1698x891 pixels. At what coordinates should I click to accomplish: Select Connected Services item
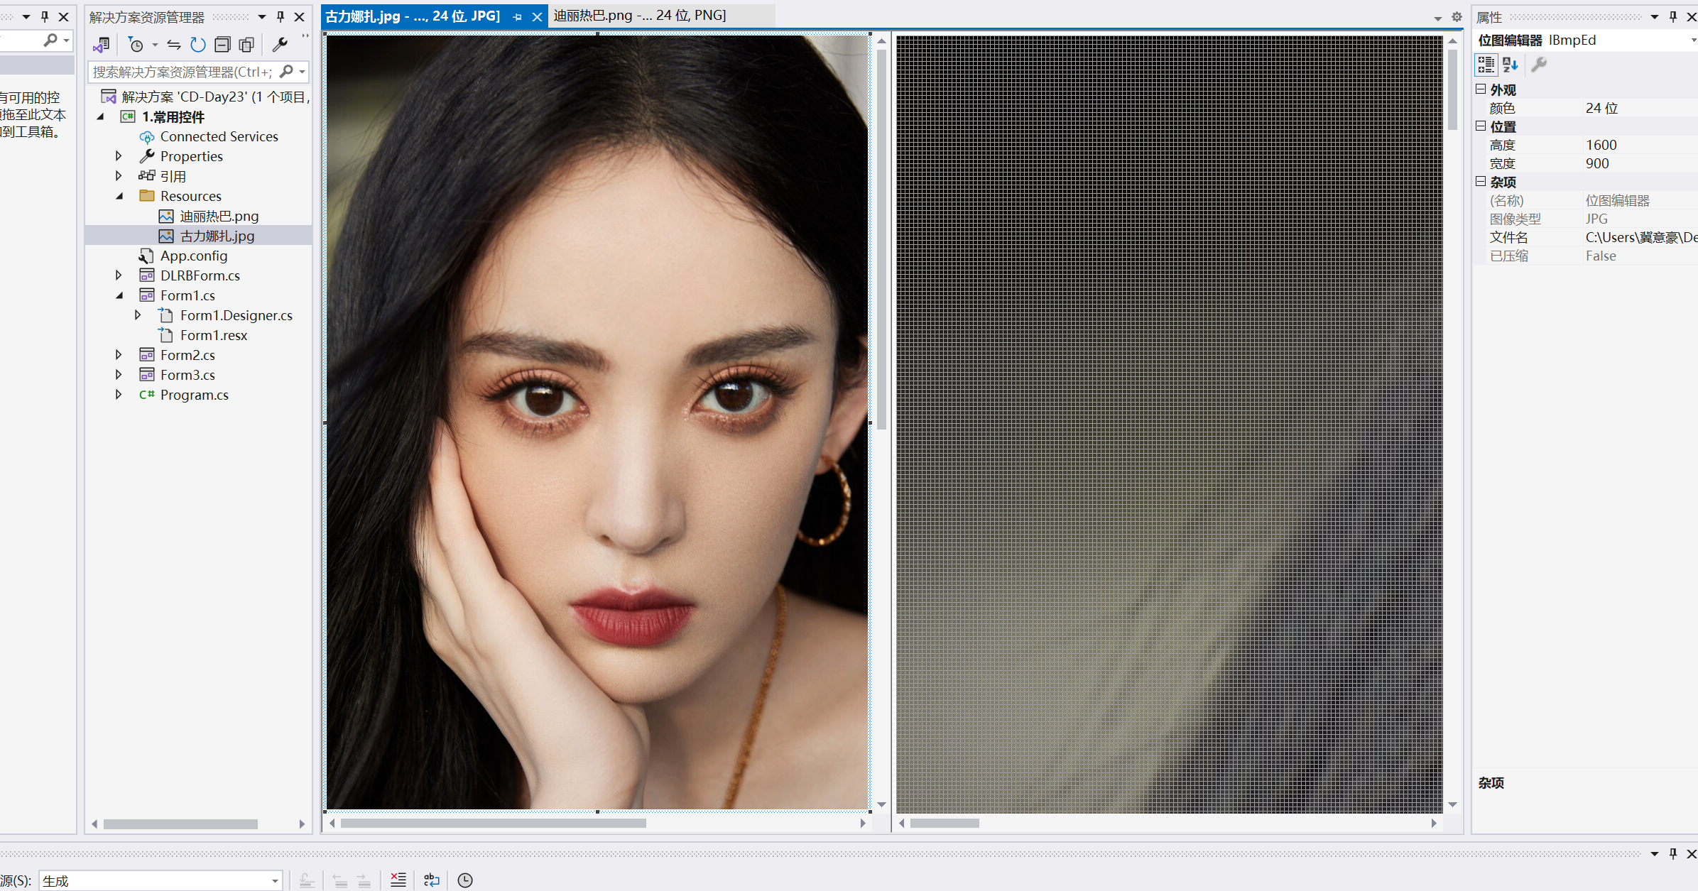click(x=219, y=136)
